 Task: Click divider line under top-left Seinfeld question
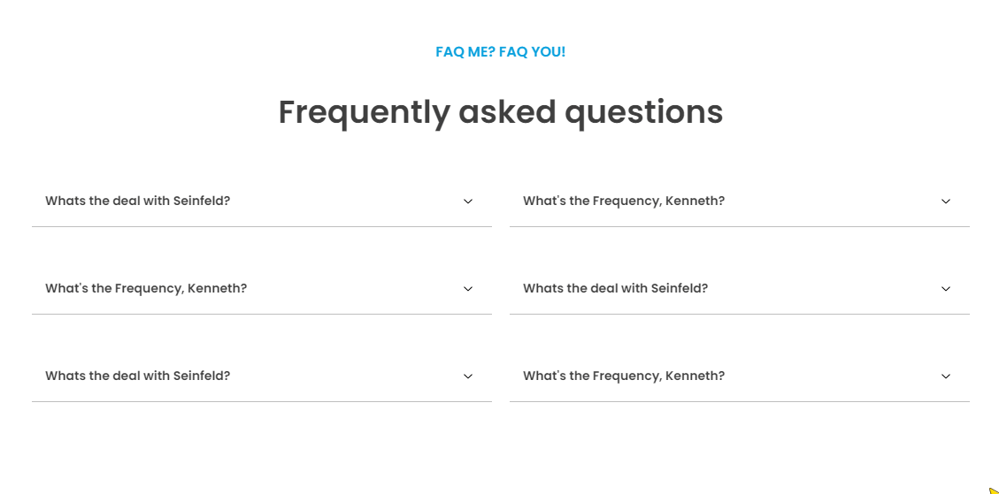click(262, 226)
